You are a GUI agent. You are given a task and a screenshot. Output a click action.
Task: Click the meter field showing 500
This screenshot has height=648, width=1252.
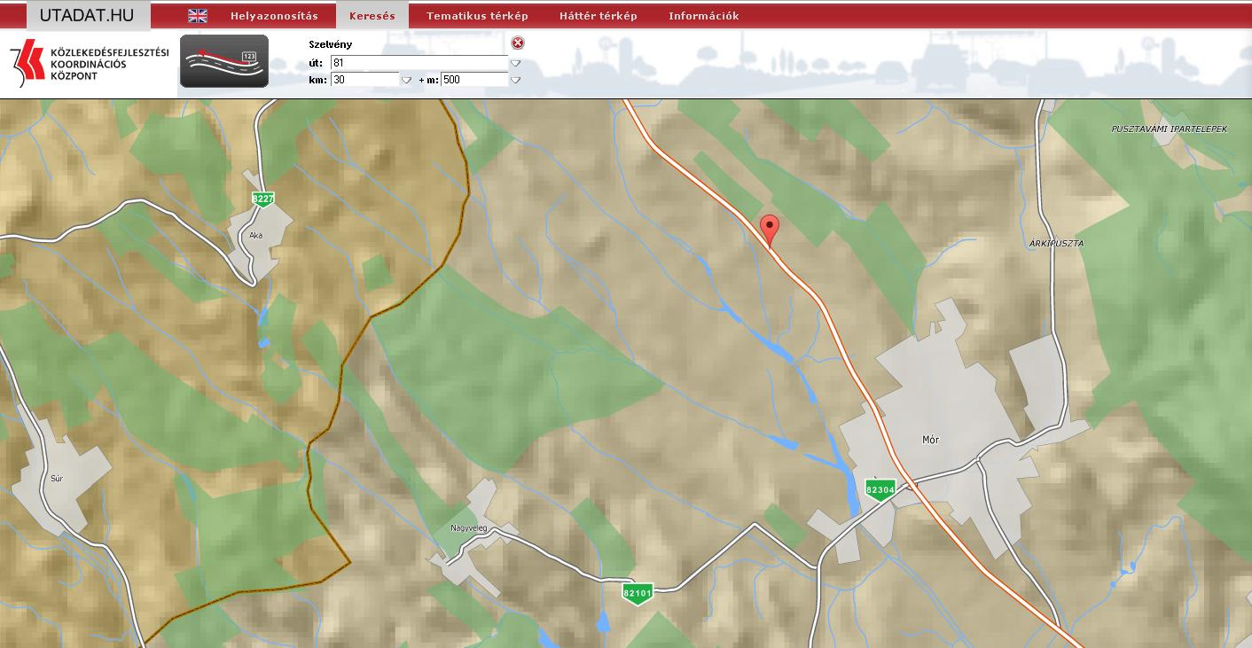tap(474, 80)
